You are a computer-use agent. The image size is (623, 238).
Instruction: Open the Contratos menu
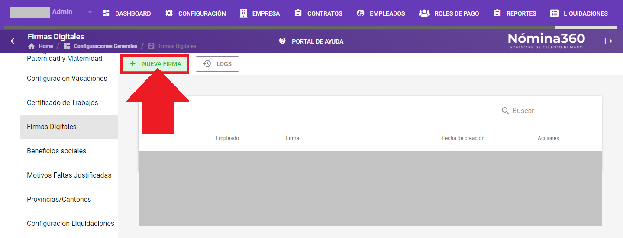click(x=318, y=13)
